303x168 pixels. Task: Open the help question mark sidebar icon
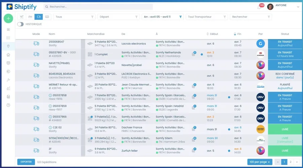coord(8,105)
